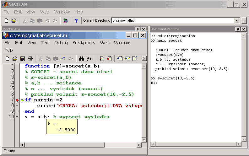249x156 pixels.
Task: Click Command Window scroll up arrow
Action: coord(244,36)
